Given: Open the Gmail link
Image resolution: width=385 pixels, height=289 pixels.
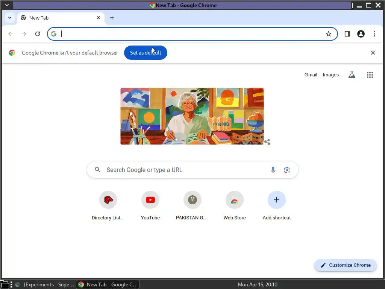Looking at the screenshot, I should tap(311, 75).
